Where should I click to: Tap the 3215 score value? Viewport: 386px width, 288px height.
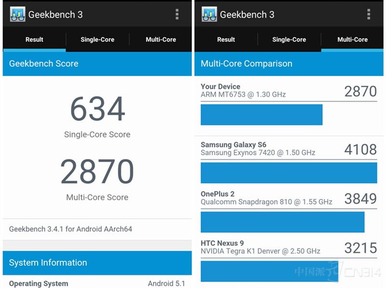pos(360,248)
